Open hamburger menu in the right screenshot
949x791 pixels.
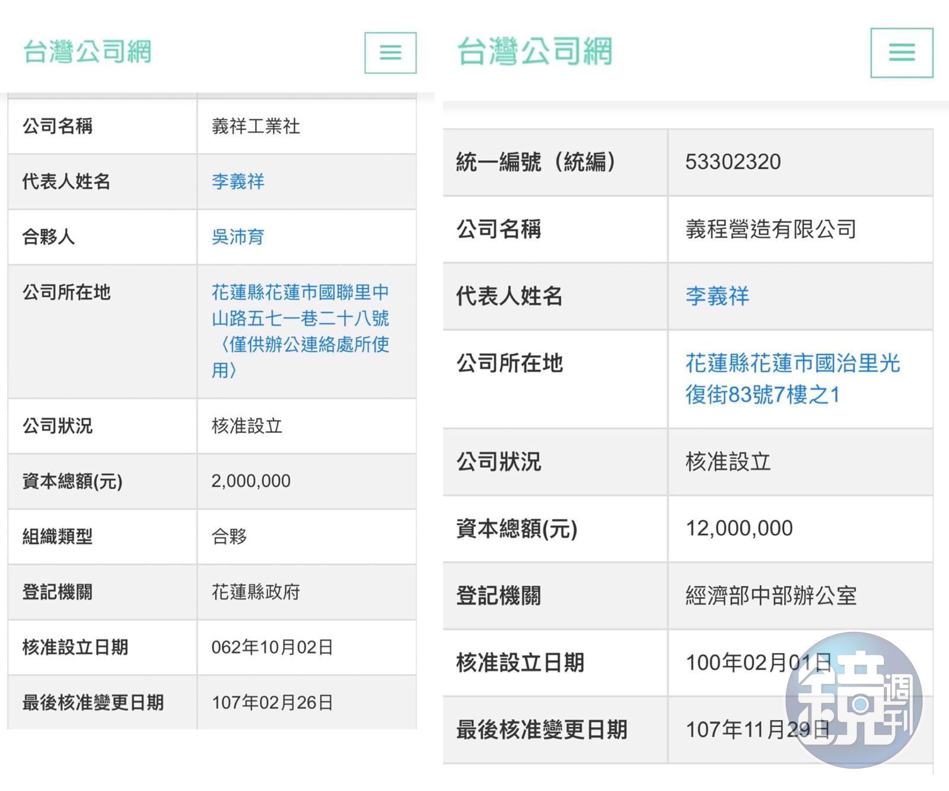click(x=901, y=53)
